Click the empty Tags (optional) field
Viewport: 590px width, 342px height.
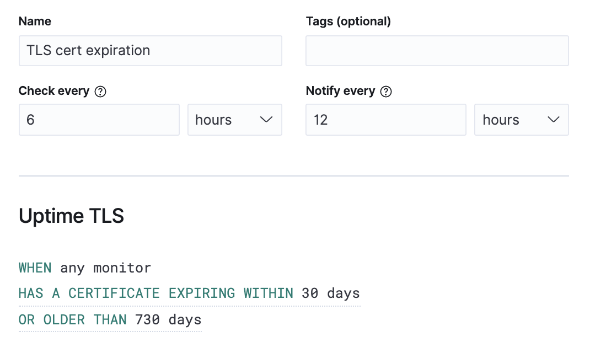[x=437, y=50]
